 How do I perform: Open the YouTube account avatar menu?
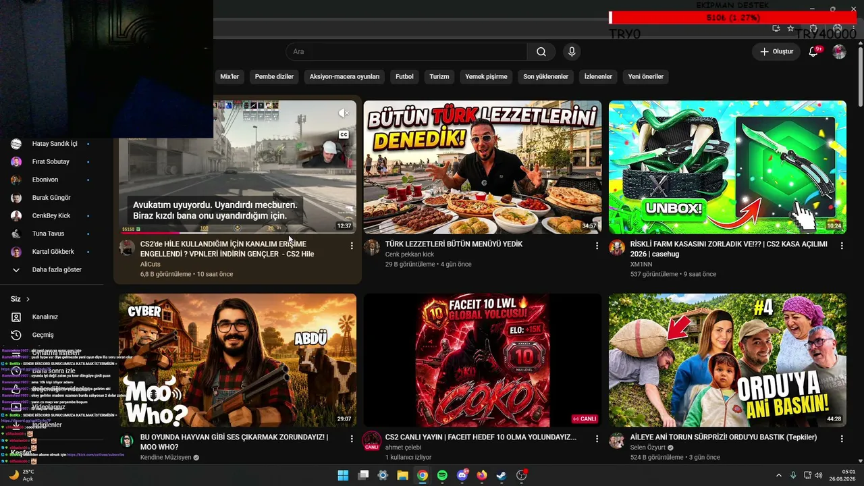point(839,52)
